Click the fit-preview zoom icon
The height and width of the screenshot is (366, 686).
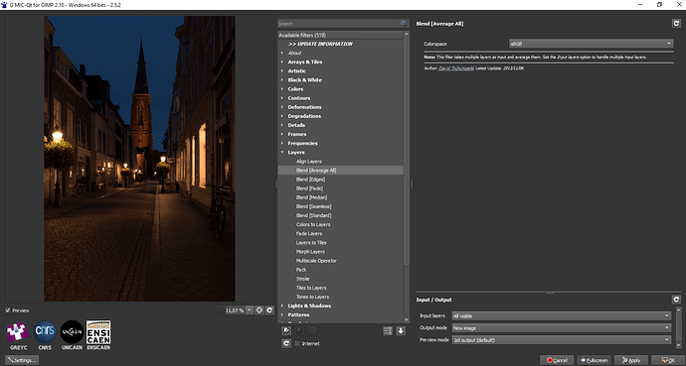coord(259,310)
